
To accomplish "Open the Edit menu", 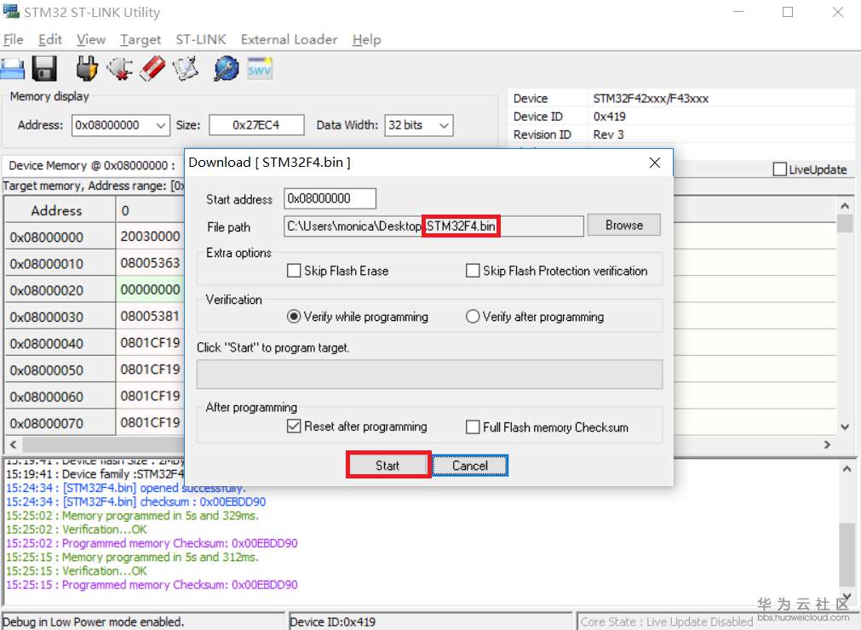I will point(50,39).
